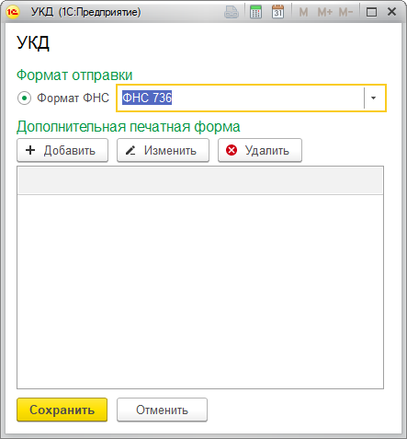
Task: Click the empty printed forms list area
Action: pos(200,292)
